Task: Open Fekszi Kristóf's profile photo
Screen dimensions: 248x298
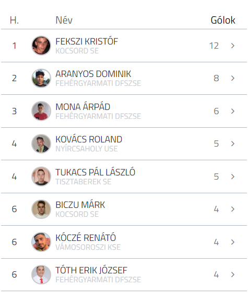Action: click(41, 46)
